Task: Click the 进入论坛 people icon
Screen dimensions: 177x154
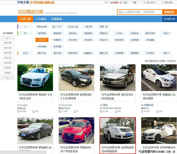Action: click(x=145, y=3)
